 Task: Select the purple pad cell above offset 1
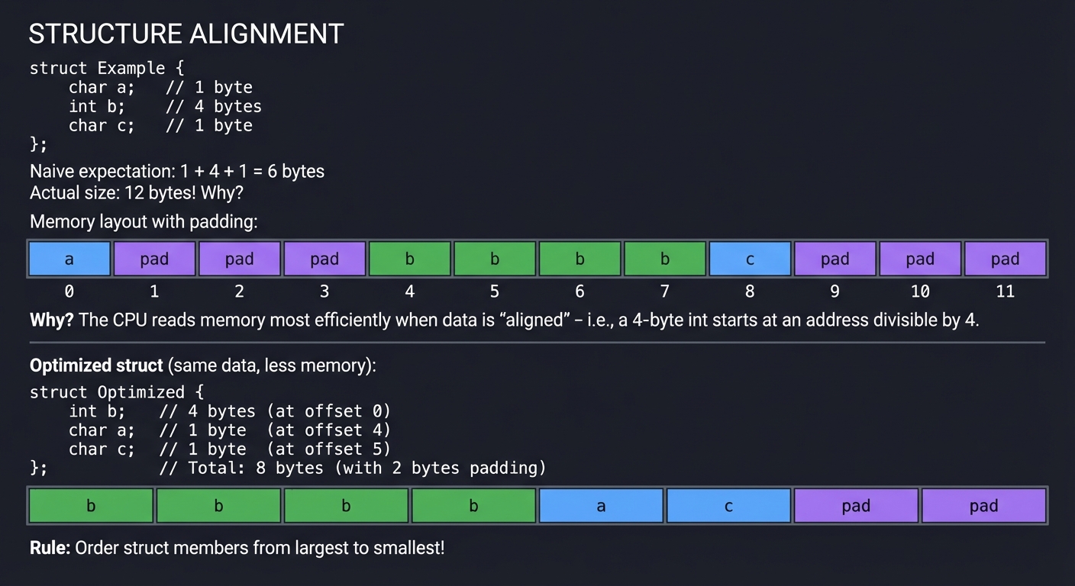(x=154, y=259)
